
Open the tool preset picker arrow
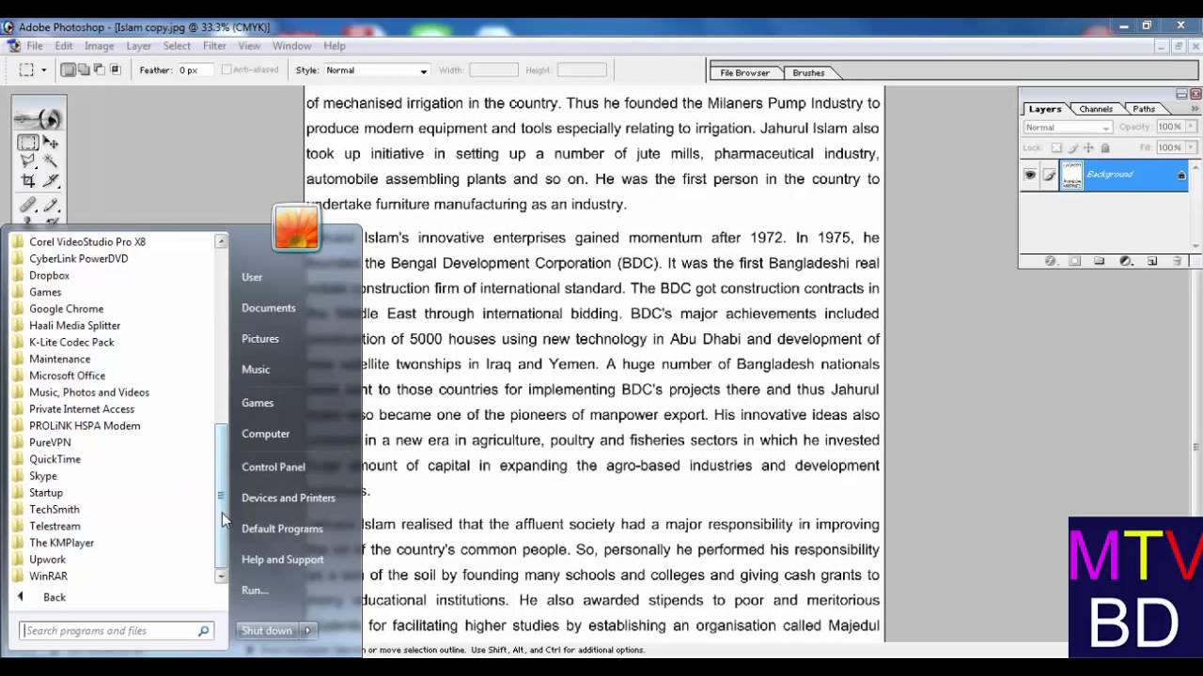click(43, 70)
